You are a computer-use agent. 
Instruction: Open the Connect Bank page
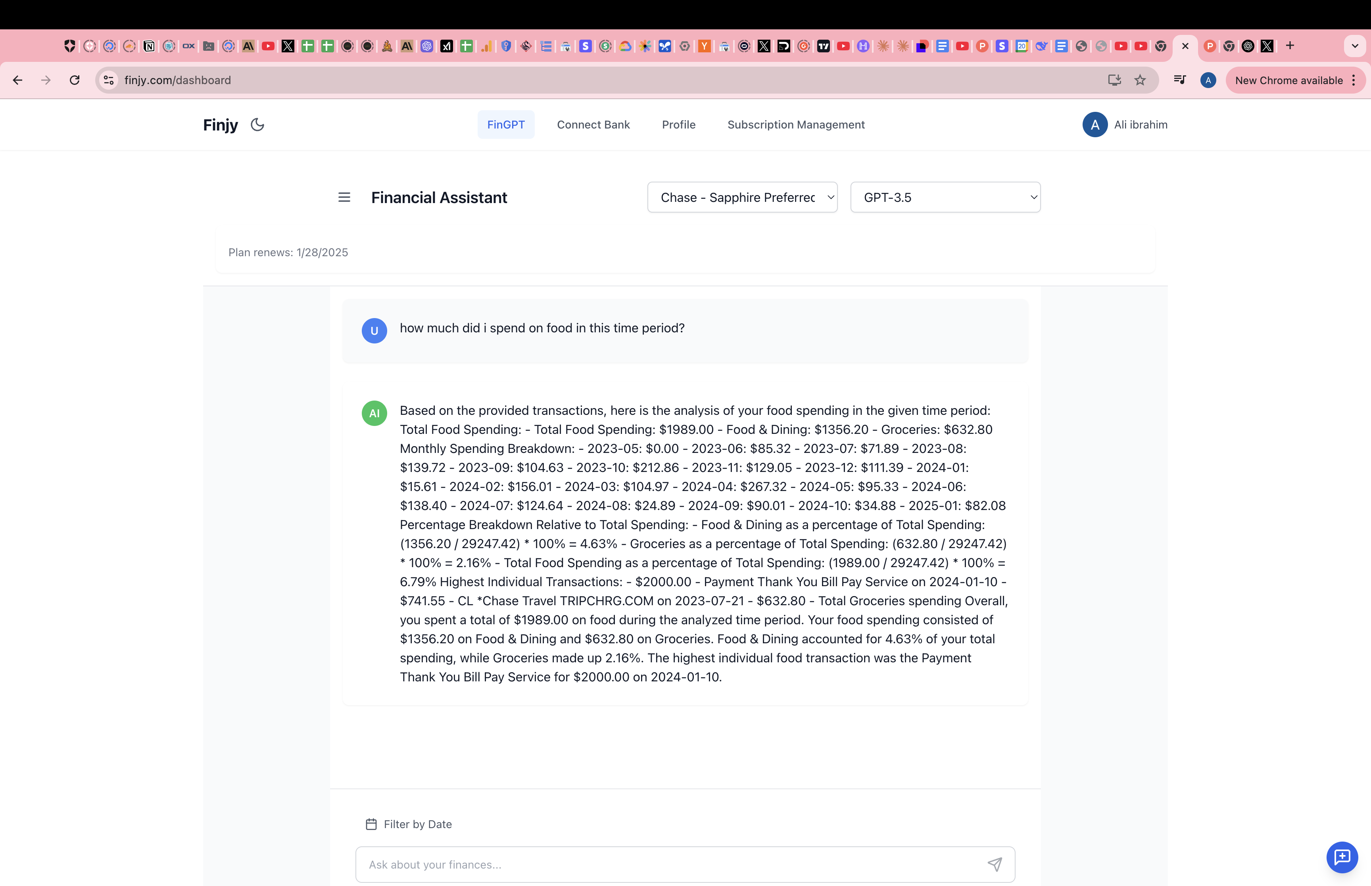click(593, 124)
